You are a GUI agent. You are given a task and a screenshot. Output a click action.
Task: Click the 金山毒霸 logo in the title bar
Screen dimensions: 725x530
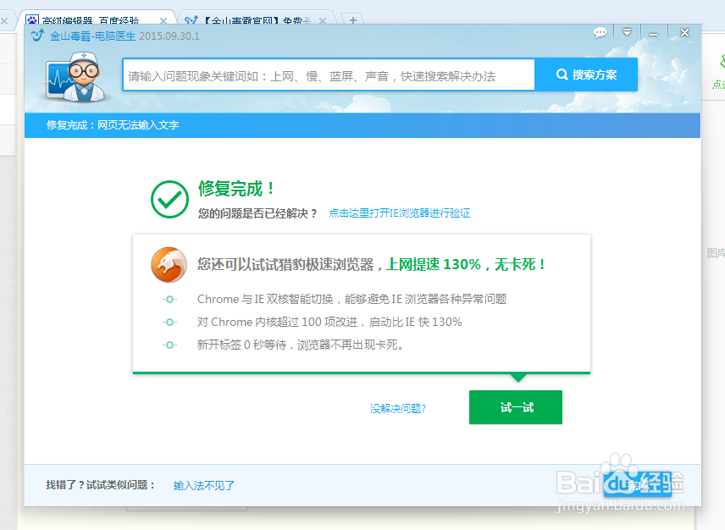point(37,35)
